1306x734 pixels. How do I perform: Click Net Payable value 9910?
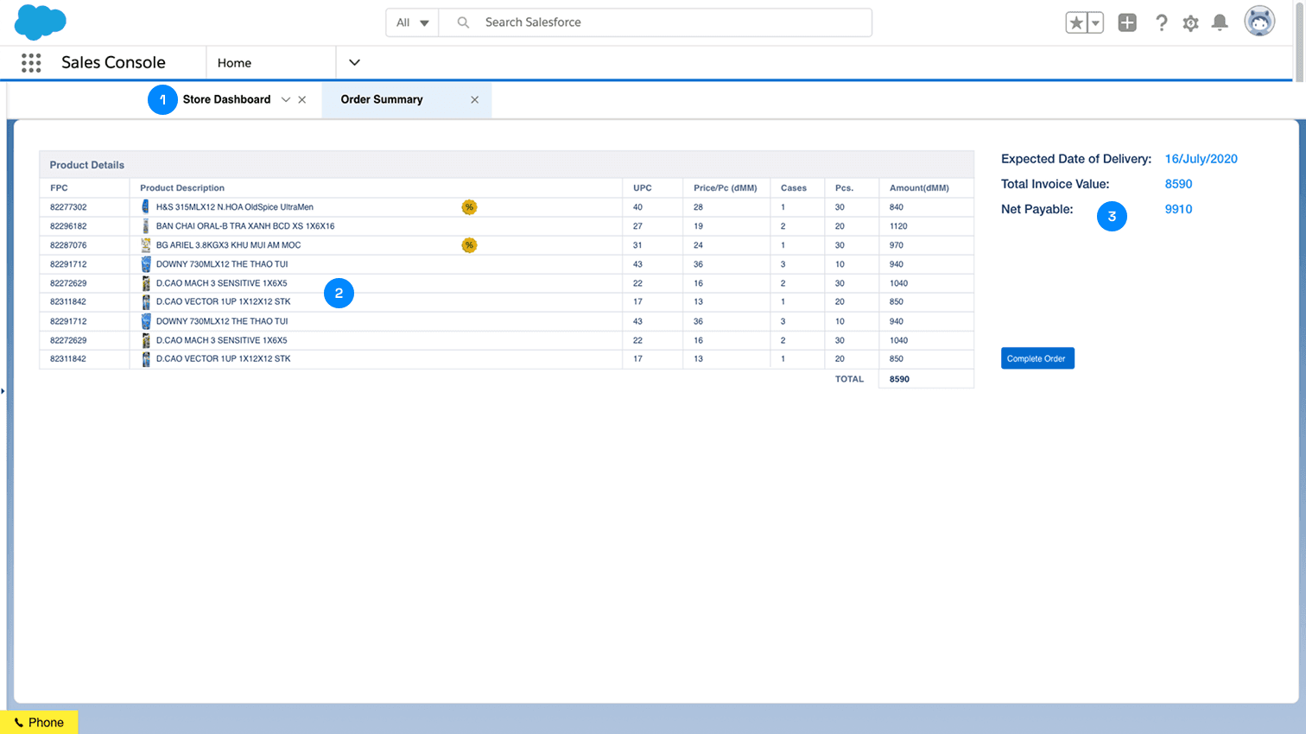click(x=1178, y=209)
